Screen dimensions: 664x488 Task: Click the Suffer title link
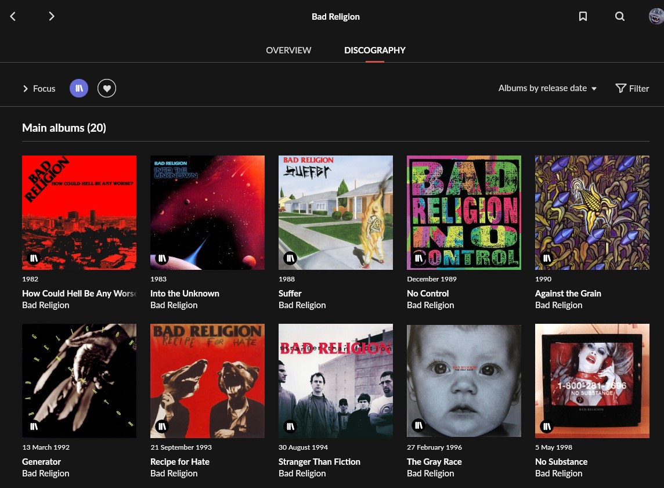pos(290,293)
